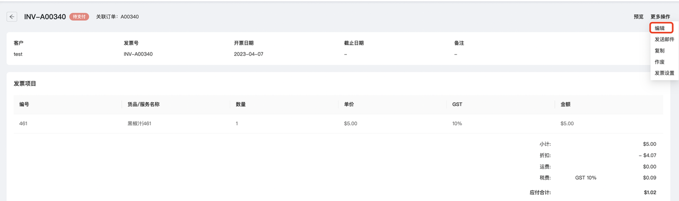Open the 更多操作 dropdown menu

660,17
